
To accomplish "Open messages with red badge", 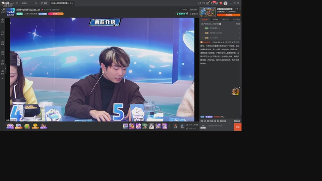I will [x=213, y=3].
